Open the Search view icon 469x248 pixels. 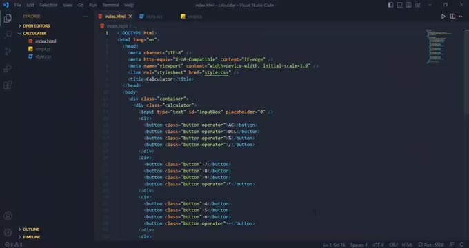[8, 35]
